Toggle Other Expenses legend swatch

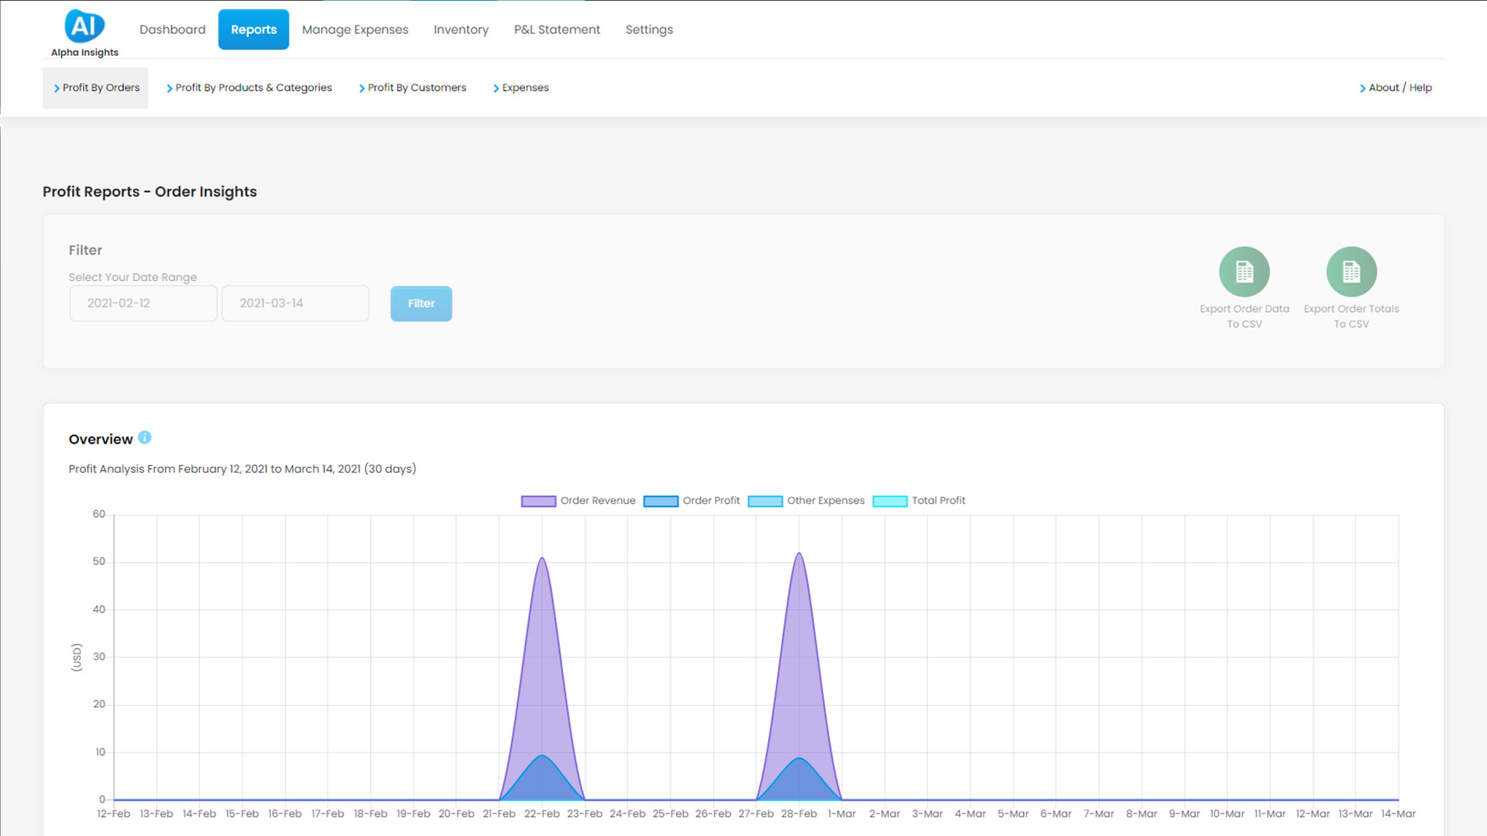[x=765, y=501]
